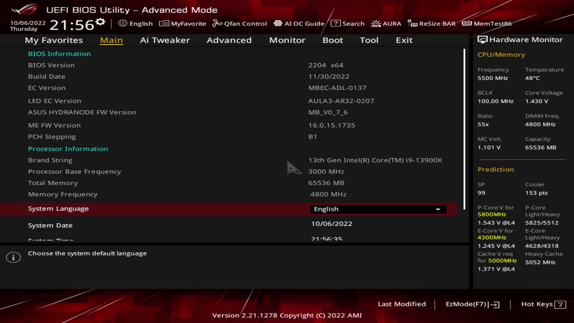Go to the Exit tab
Image resolution: width=574 pixels, height=323 pixels.
[404, 40]
